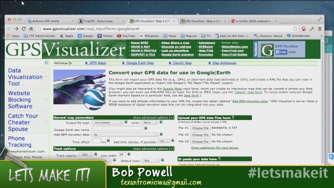Click the "classic" map form link

tap(248, 92)
